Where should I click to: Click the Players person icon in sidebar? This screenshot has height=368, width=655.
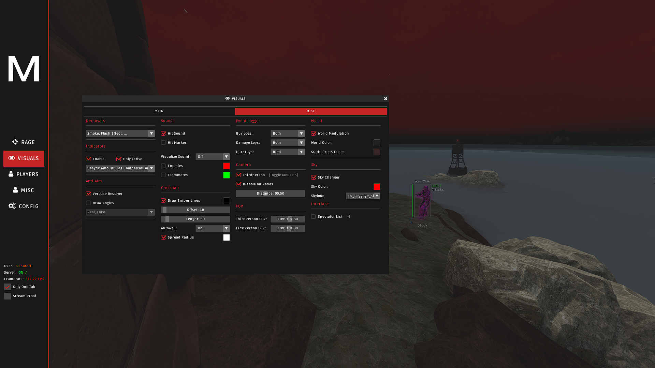(x=11, y=174)
